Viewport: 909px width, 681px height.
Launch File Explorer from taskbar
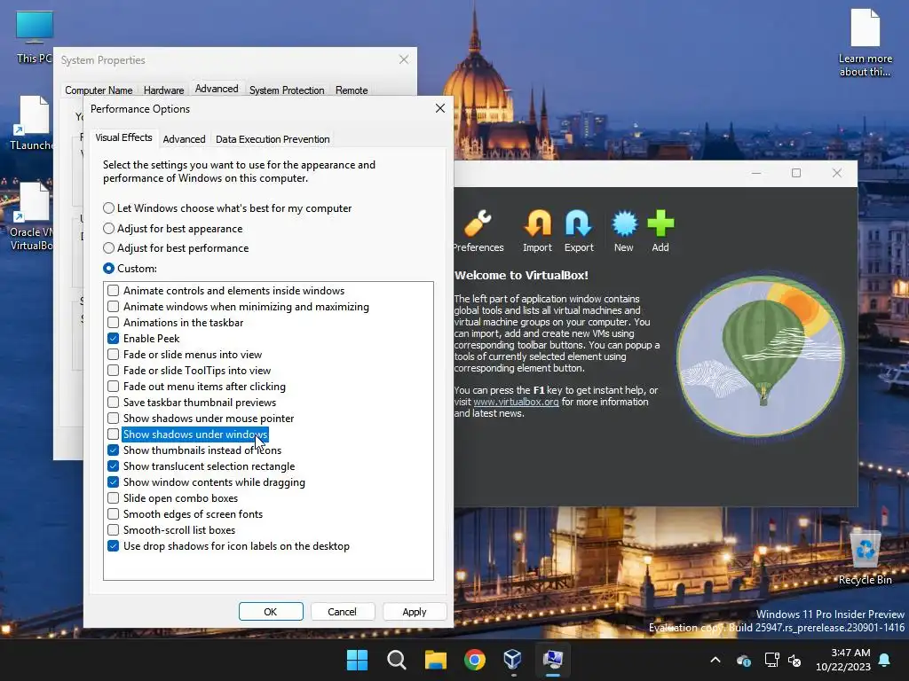tap(435, 660)
